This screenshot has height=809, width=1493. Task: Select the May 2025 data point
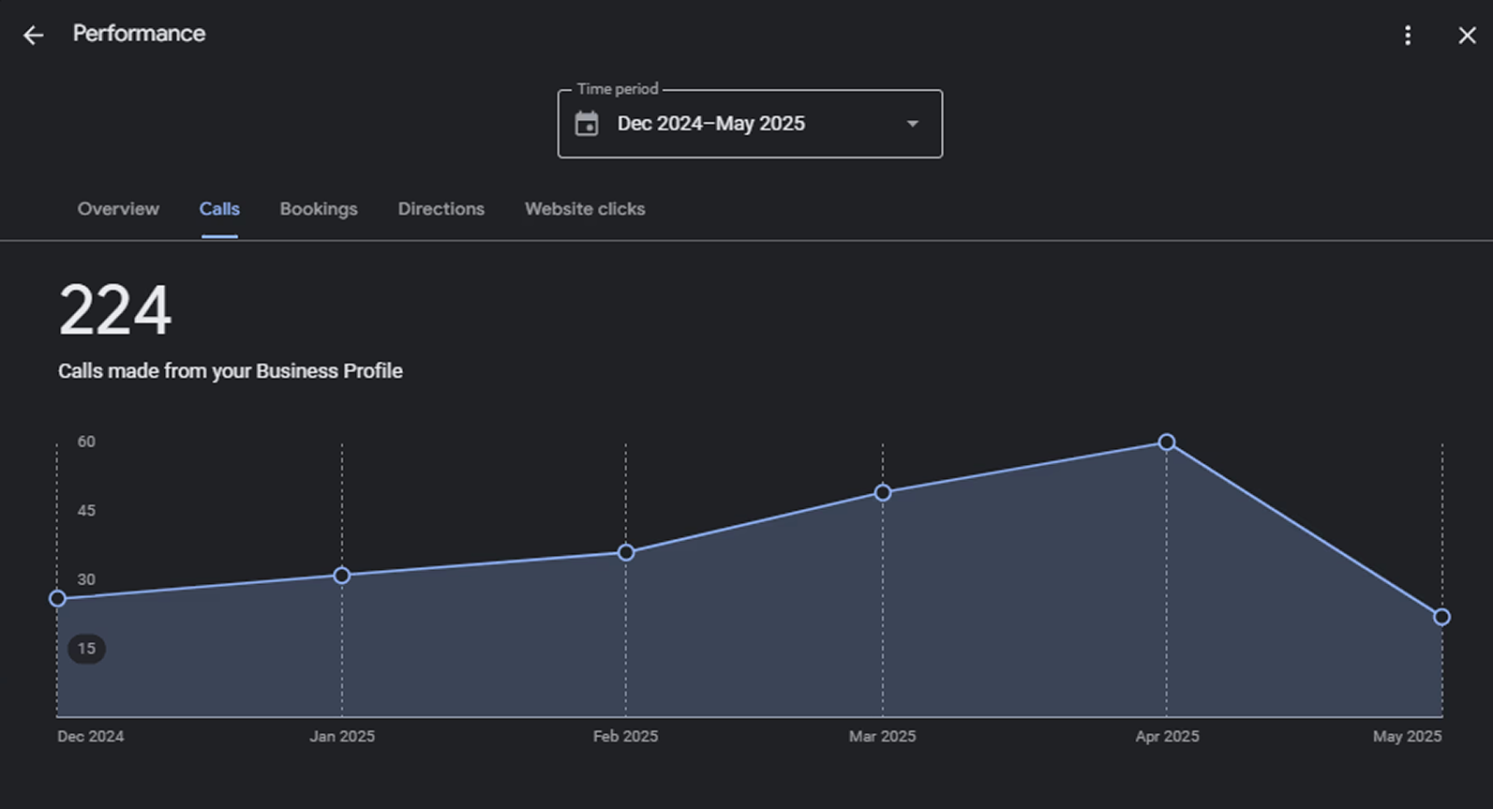(x=1441, y=617)
